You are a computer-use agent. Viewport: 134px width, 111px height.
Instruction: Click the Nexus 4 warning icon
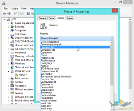tap(16, 75)
